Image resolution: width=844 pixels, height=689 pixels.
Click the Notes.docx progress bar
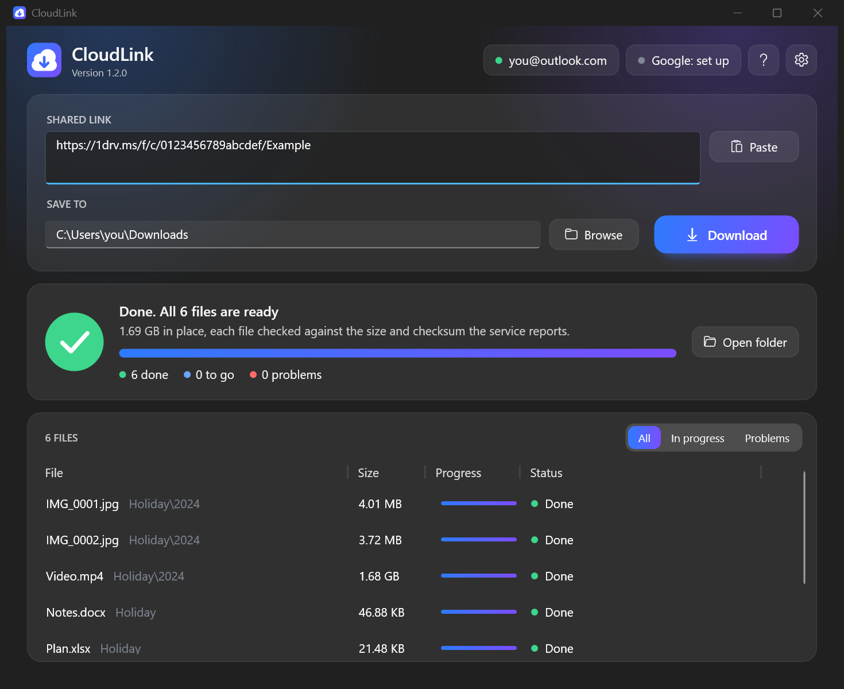(479, 612)
